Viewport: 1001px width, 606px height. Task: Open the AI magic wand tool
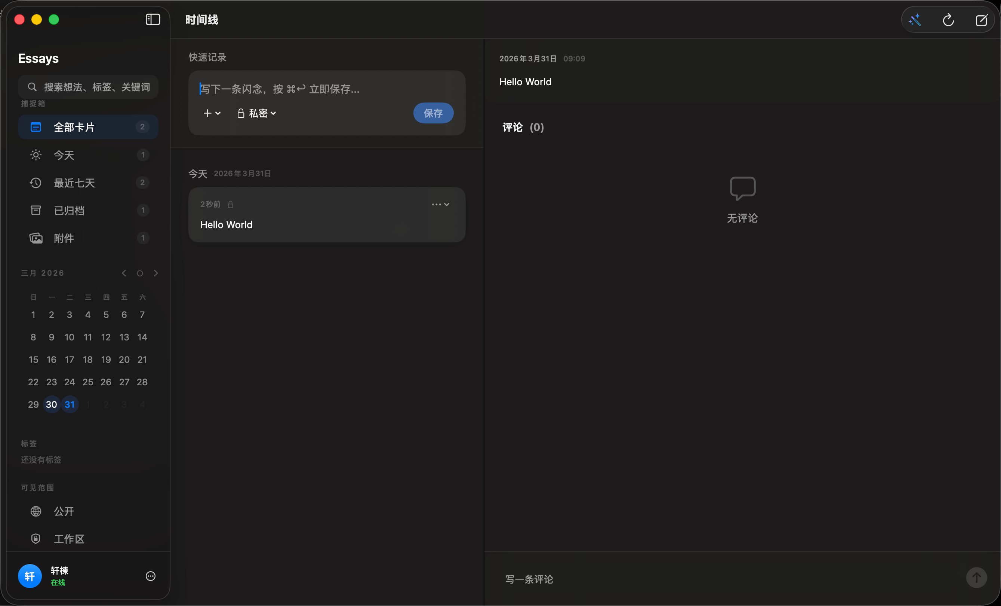(x=915, y=19)
